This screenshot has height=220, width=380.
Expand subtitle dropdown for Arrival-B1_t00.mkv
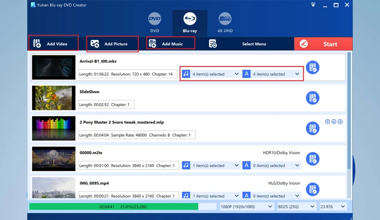297,74
